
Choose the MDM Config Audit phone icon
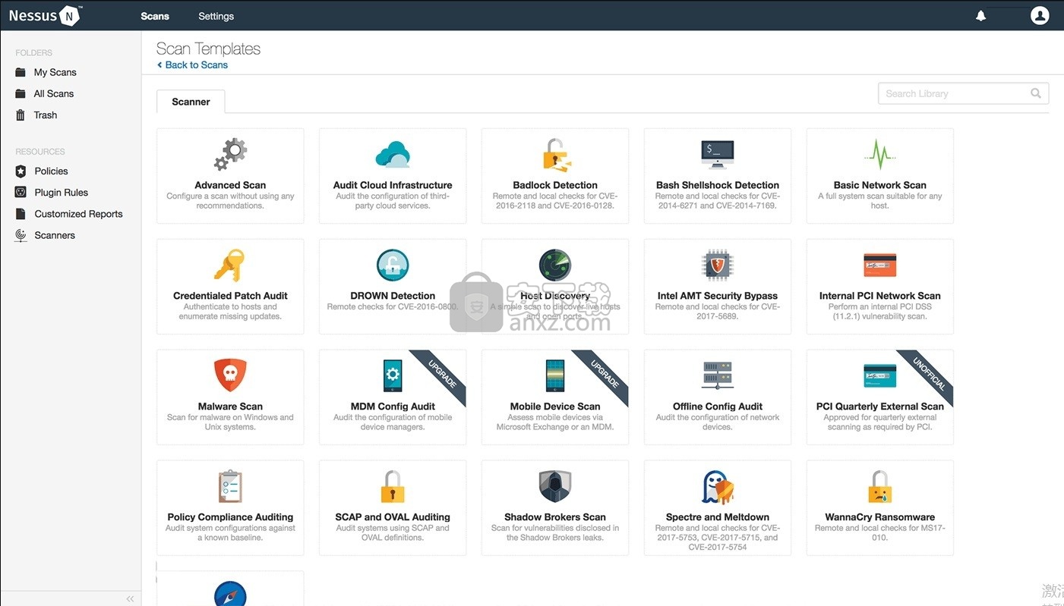(393, 375)
